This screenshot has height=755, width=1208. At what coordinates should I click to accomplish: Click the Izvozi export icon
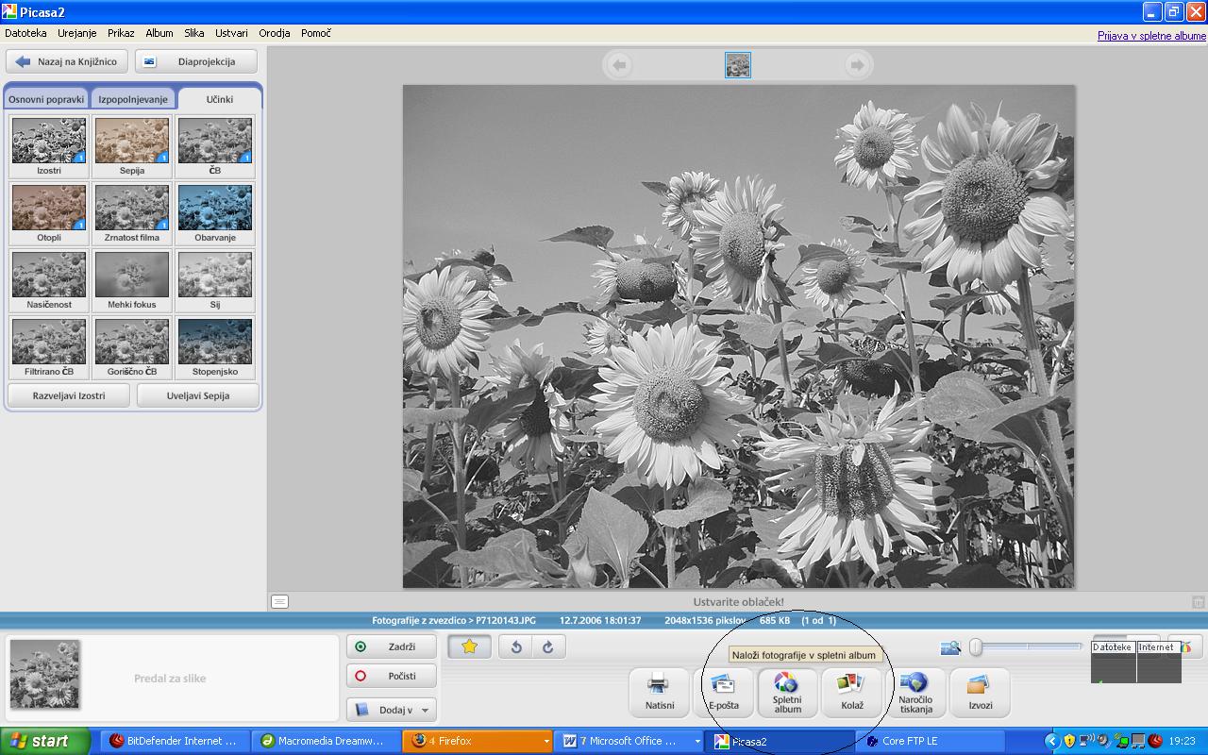coord(980,692)
